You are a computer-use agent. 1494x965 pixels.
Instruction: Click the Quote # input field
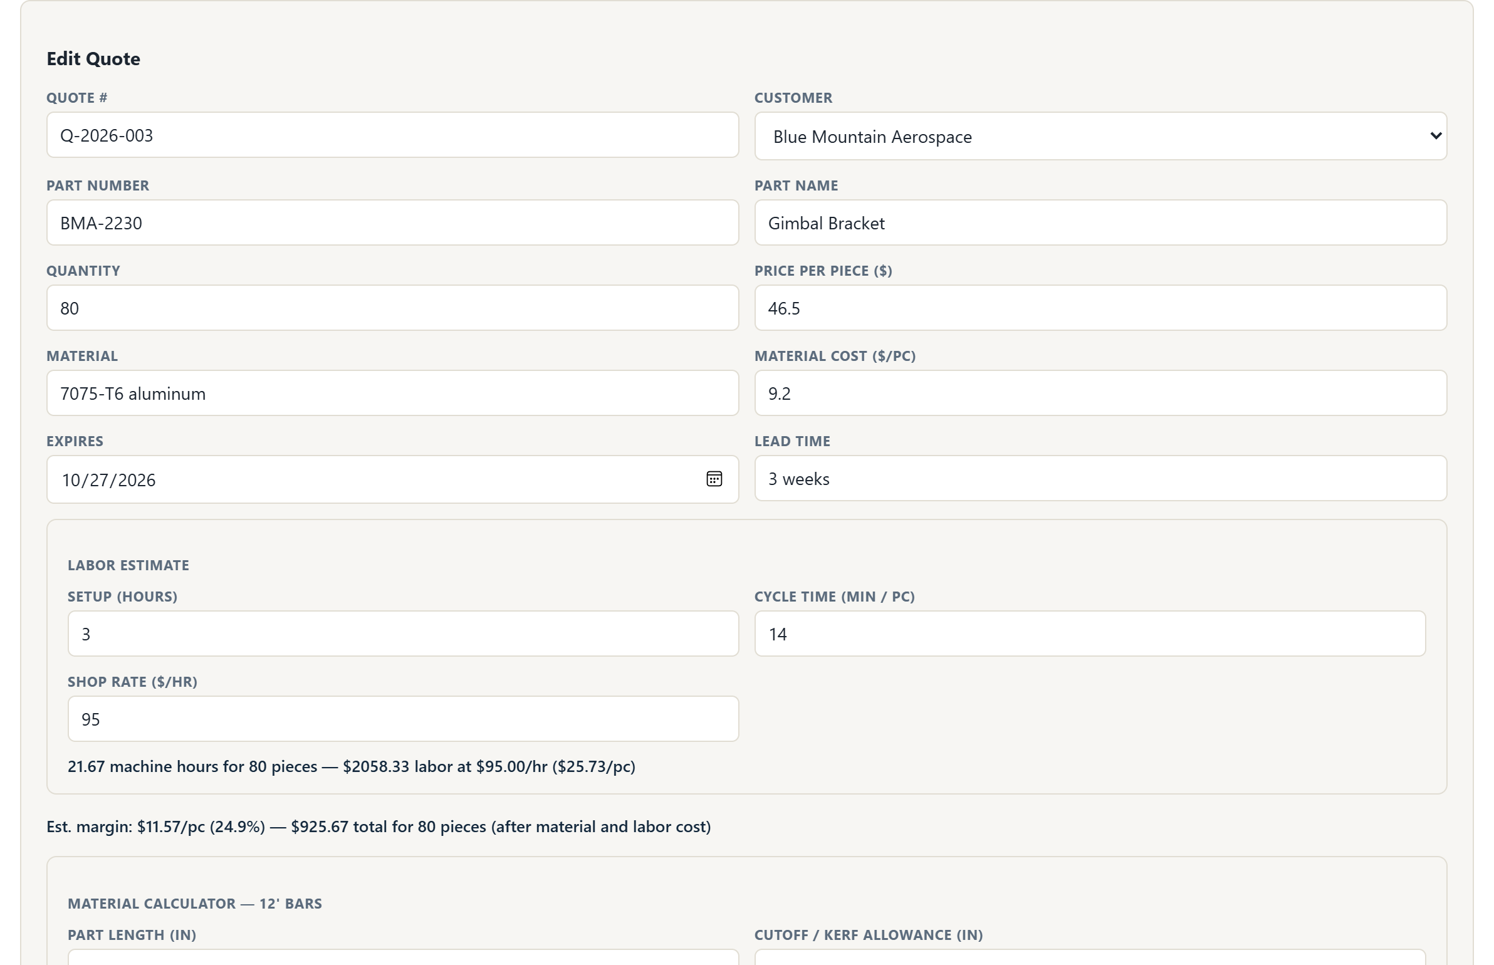pos(392,135)
